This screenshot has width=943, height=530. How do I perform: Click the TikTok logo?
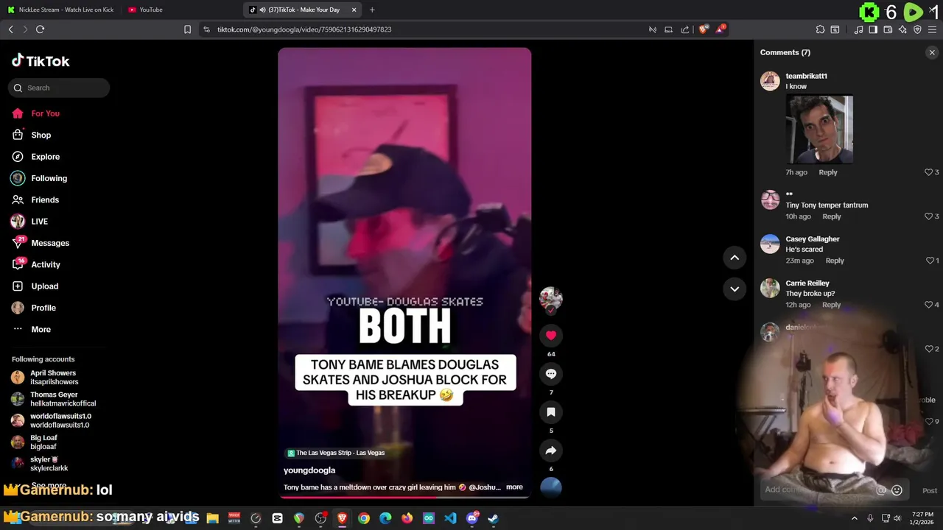click(41, 61)
